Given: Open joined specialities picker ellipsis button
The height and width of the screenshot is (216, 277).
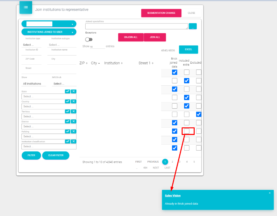Looking at the screenshot, I should [x=193, y=26].
